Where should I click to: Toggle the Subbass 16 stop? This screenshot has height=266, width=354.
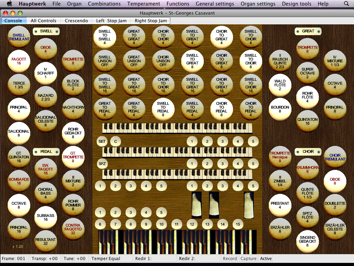(46, 217)
